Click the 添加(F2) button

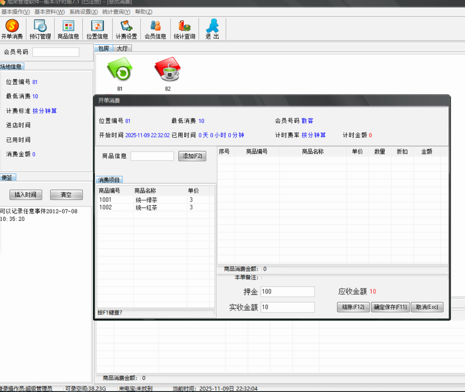pyautogui.click(x=192, y=156)
